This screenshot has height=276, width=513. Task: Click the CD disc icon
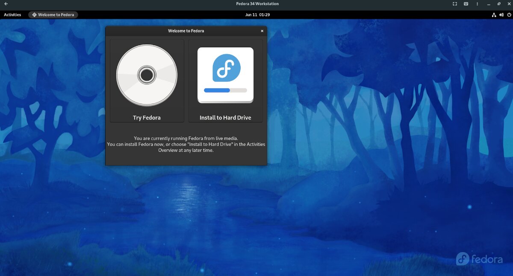tap(147, 76)
